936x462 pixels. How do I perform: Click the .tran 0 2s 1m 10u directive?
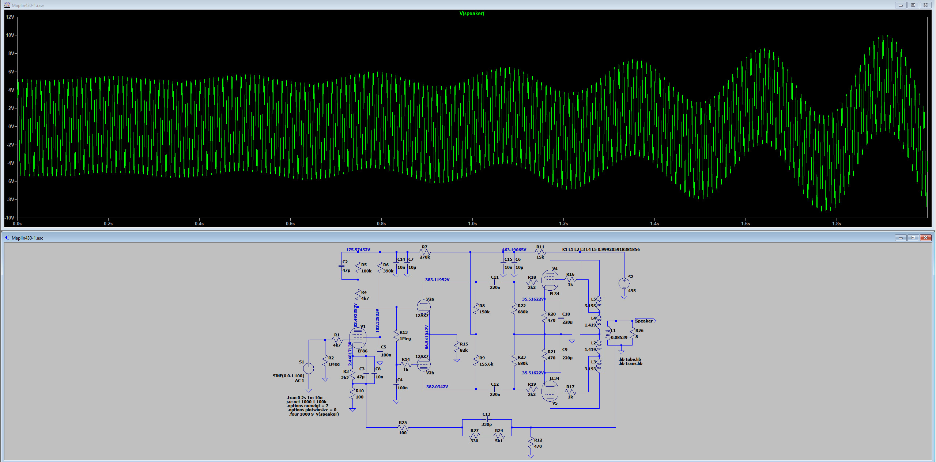point(305,398)
